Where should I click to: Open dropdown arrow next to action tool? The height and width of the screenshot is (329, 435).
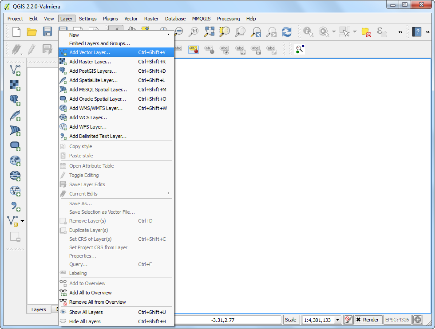(334, 31)
